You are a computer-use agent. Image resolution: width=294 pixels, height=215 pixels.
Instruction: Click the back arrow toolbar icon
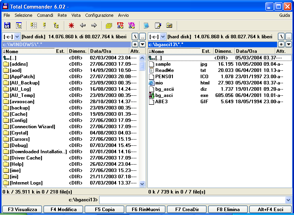(x=83, y=25)
